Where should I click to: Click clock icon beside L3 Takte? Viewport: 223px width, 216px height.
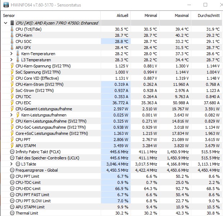pyautogui.click(x=18, y=164)
